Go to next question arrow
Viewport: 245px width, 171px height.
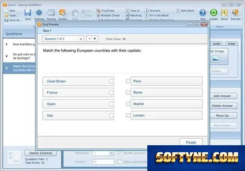95,39
